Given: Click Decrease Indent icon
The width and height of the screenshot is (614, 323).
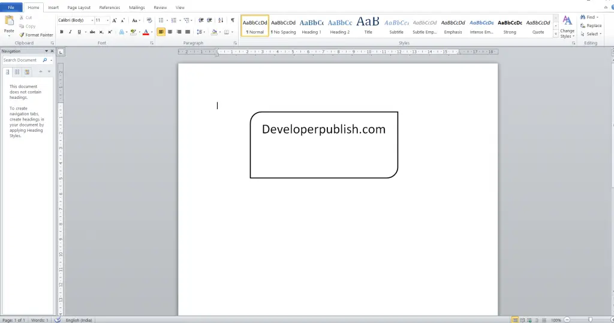Looking at the screenshot, I should click(201, 20).
